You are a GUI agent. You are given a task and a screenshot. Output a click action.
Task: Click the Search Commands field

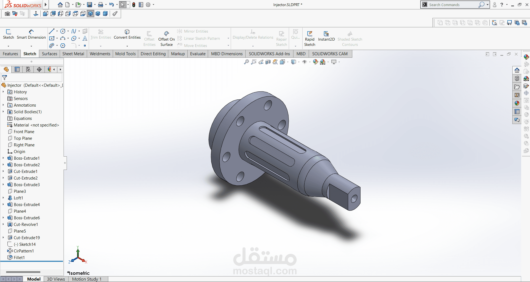coord(453,5)
